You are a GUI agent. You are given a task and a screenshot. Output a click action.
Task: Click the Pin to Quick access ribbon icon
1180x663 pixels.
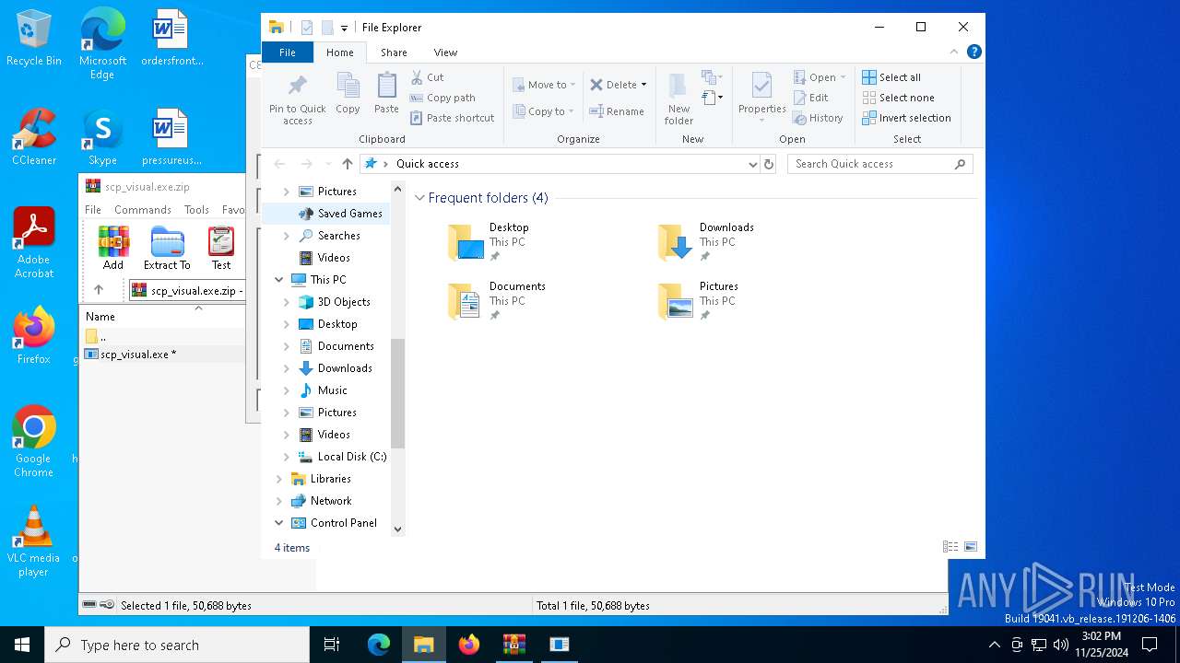pos(297,99)
